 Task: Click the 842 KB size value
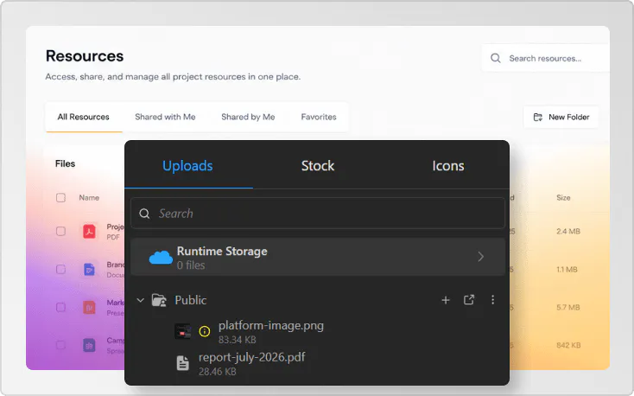(568, 345)
